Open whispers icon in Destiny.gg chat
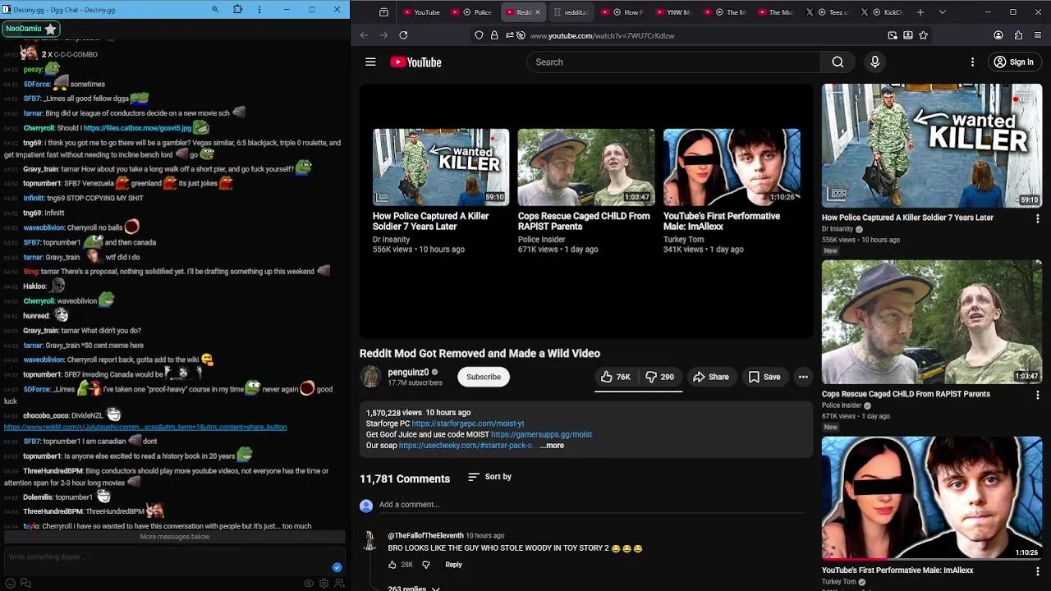 (x=25, y=584)
